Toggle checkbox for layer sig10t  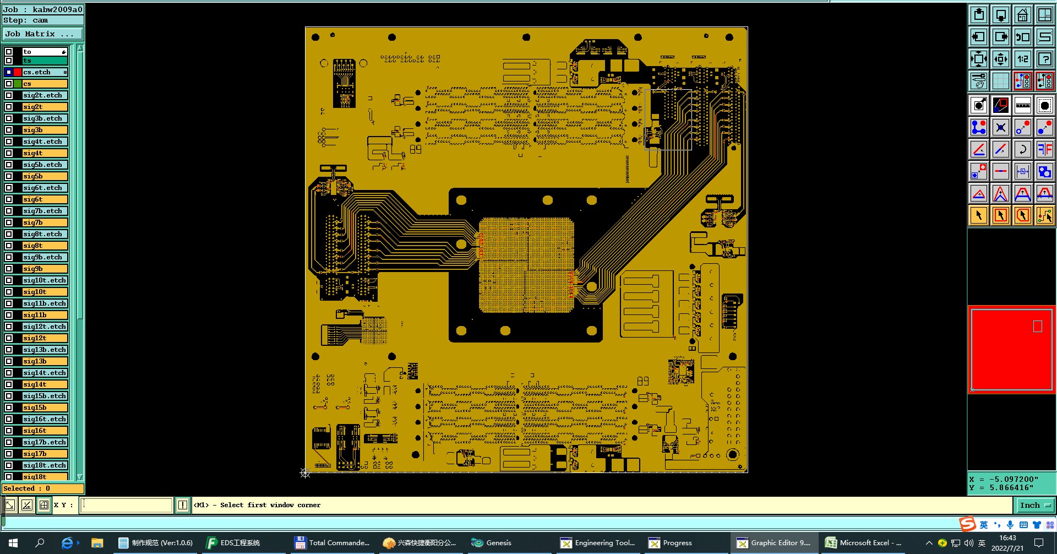pos(9,292)
